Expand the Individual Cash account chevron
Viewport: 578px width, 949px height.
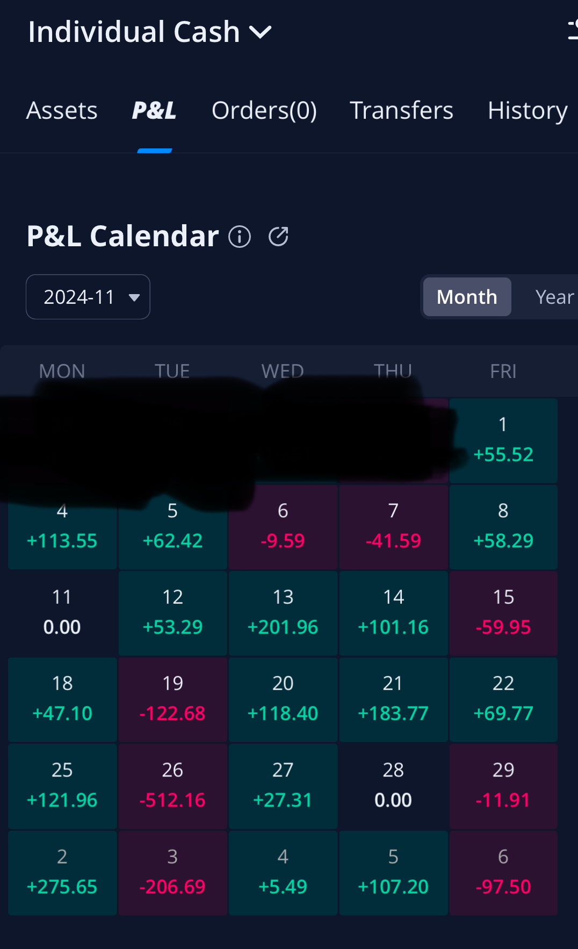[261, 32]
